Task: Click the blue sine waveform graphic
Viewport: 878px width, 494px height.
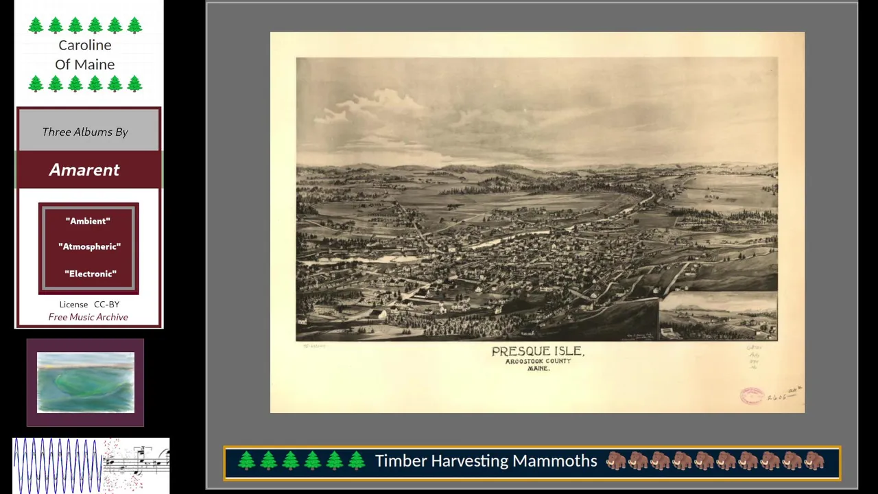Action: (58, 465)
